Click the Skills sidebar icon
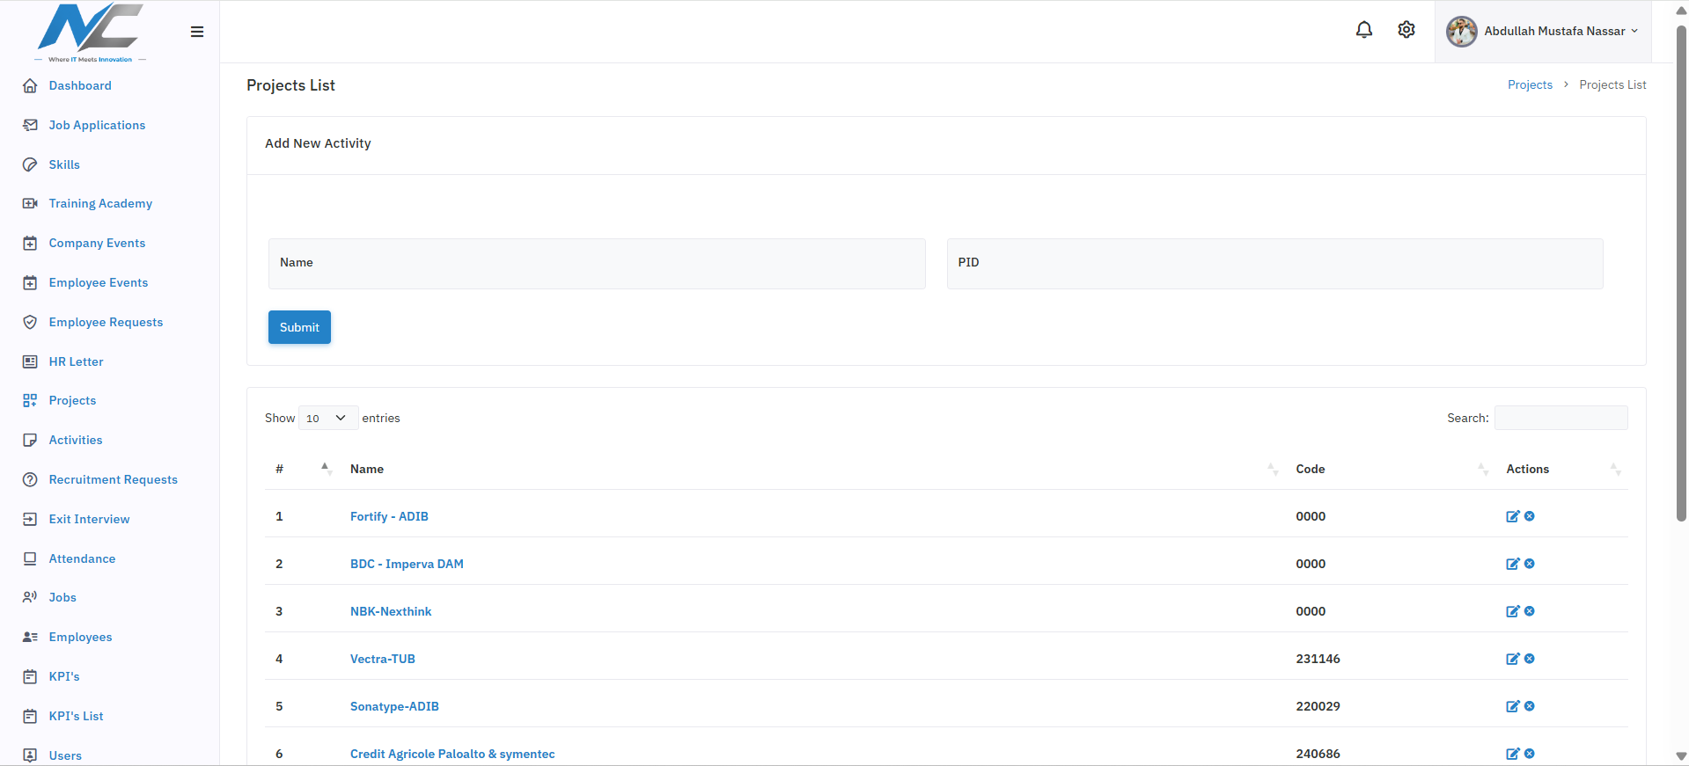1689x766 pixels. [x=30, y=164]
